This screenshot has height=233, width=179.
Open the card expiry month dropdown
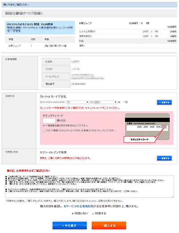[77, 102]
